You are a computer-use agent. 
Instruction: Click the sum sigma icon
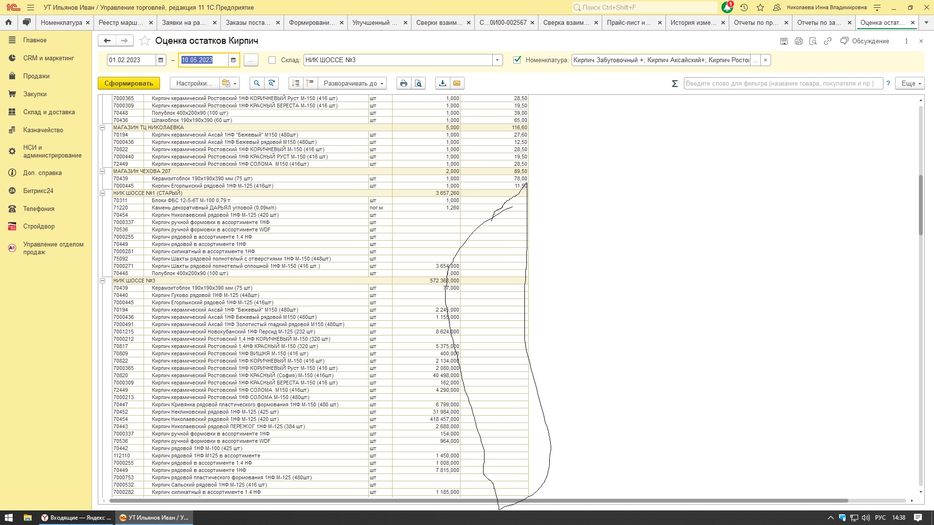[x=675, y=84]
